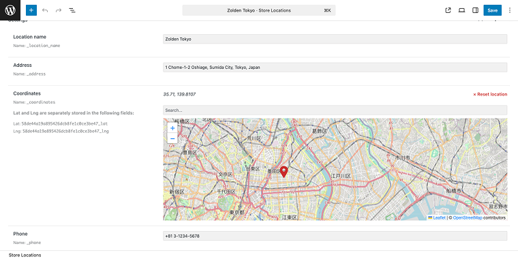518x259 pixels.
Task: Toggle the settings sidebar panel
Action: tap(475, 10)
